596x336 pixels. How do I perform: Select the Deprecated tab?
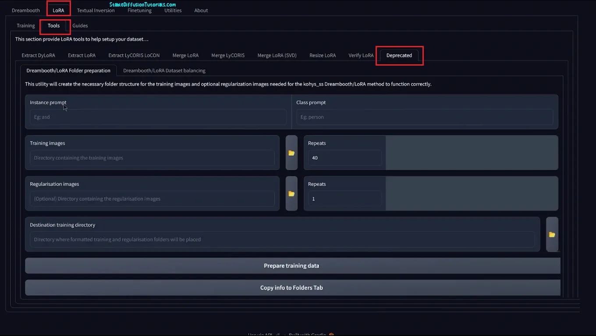click(399, 56)
